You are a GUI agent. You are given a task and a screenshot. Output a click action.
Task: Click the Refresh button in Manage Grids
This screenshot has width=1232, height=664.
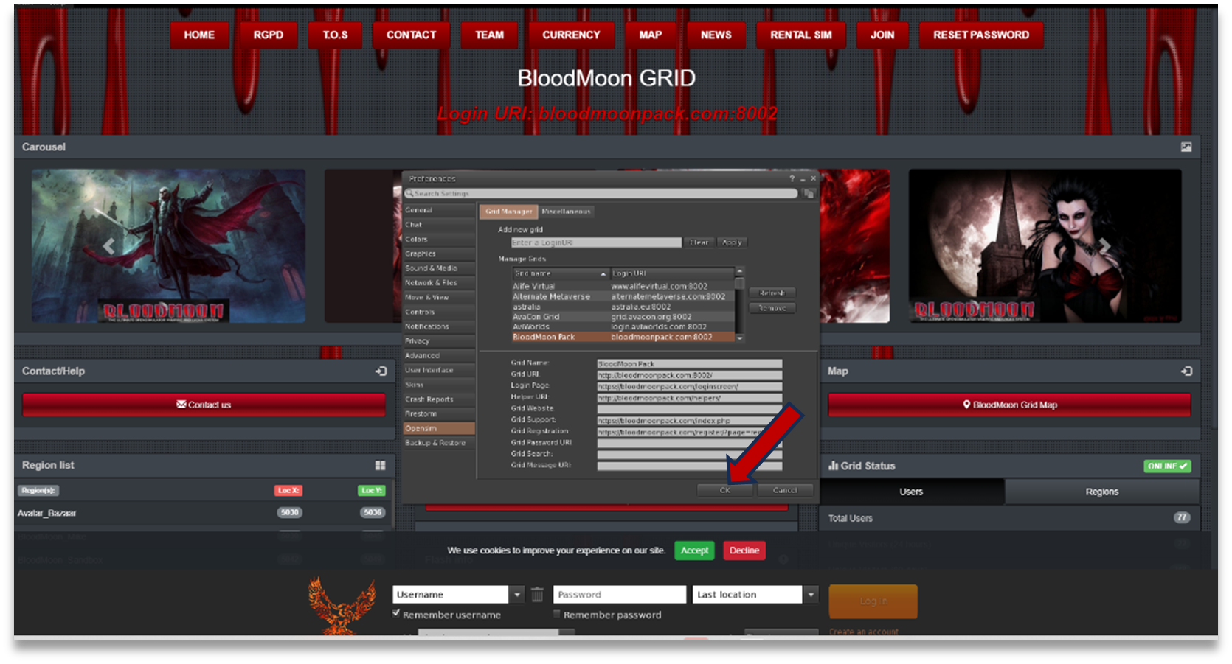(772, 293)
